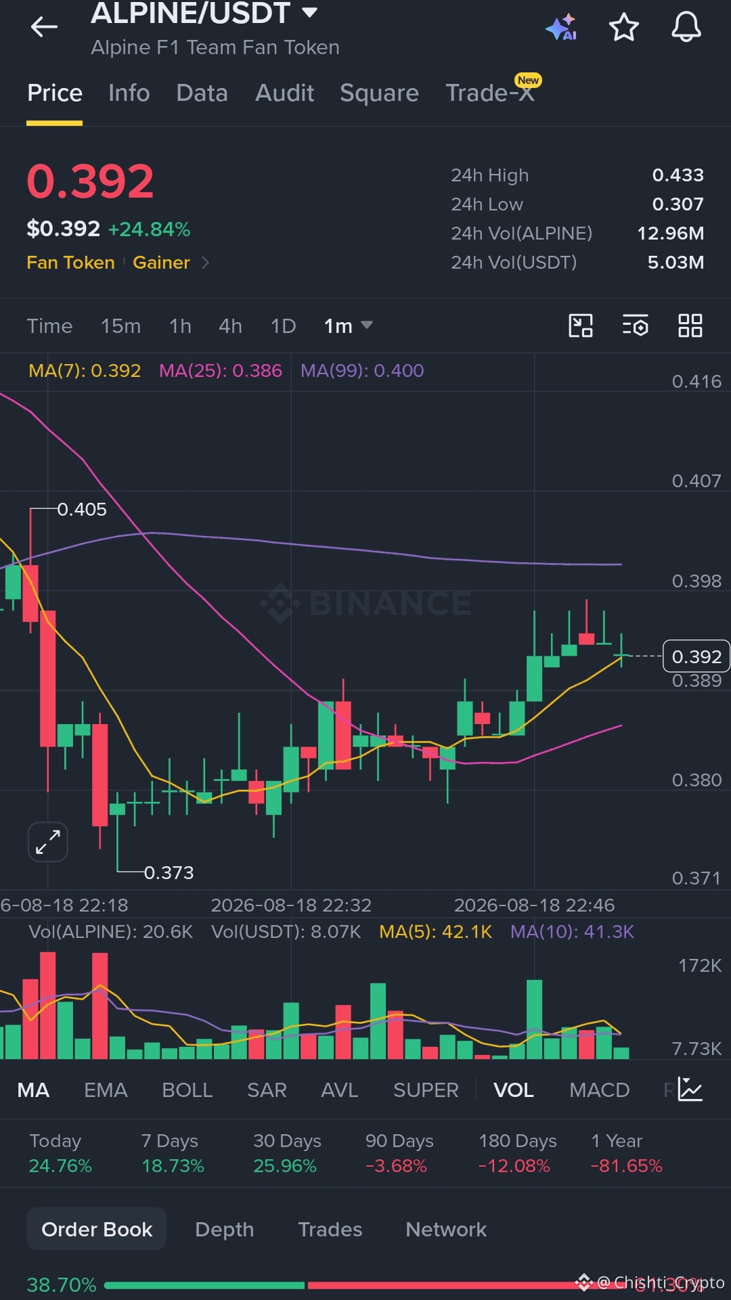
Task: Open the AI sparkle assistant
Action: pos(561,27)
